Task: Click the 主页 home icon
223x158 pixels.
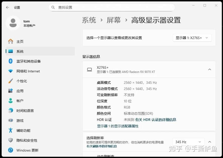Action: click(x=11, y=41)
